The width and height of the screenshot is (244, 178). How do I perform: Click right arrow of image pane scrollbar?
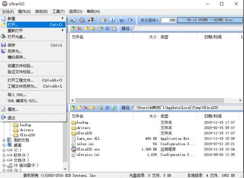tap(240, 100)
